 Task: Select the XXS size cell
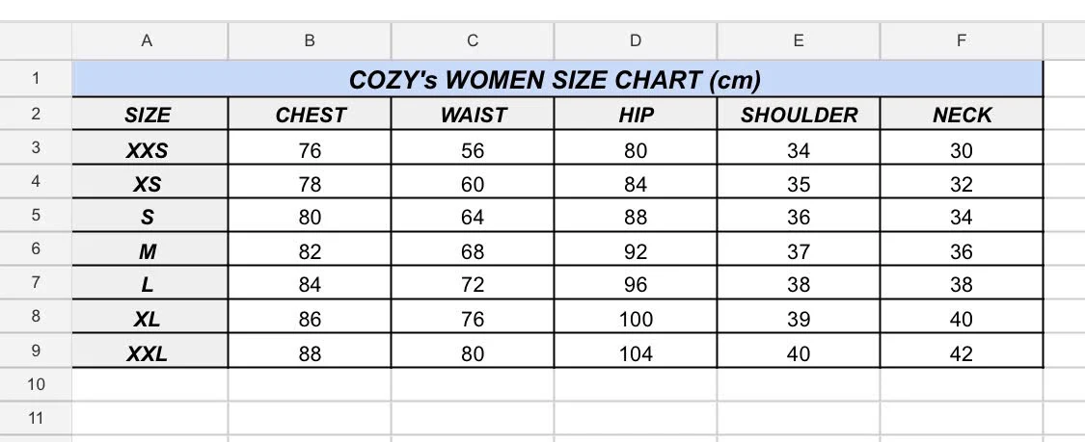point(147,150)
